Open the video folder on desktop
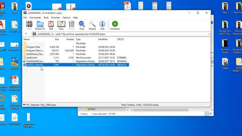The width and height of the screenshot is (242, 136). pos(14,8)
